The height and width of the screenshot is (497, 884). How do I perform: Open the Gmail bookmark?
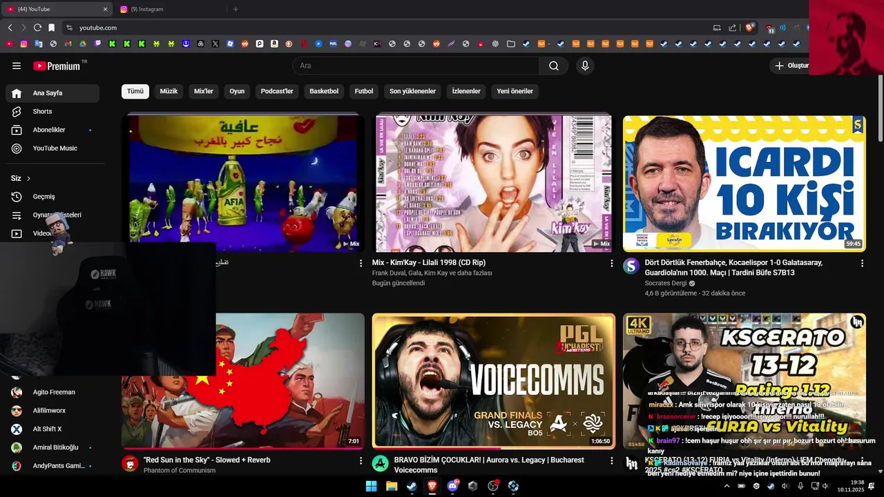pyautogui.click(x=68, y=43)
